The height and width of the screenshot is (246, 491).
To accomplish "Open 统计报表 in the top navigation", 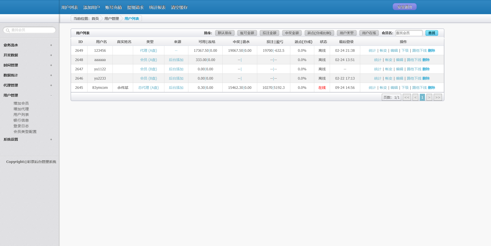I will tap(157, 7).
